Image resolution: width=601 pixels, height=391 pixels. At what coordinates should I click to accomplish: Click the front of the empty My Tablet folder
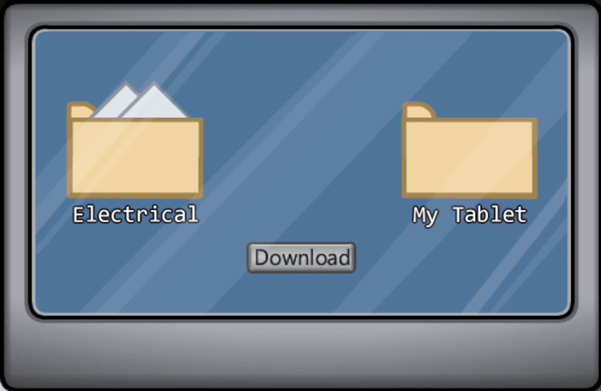coord(469,158)
